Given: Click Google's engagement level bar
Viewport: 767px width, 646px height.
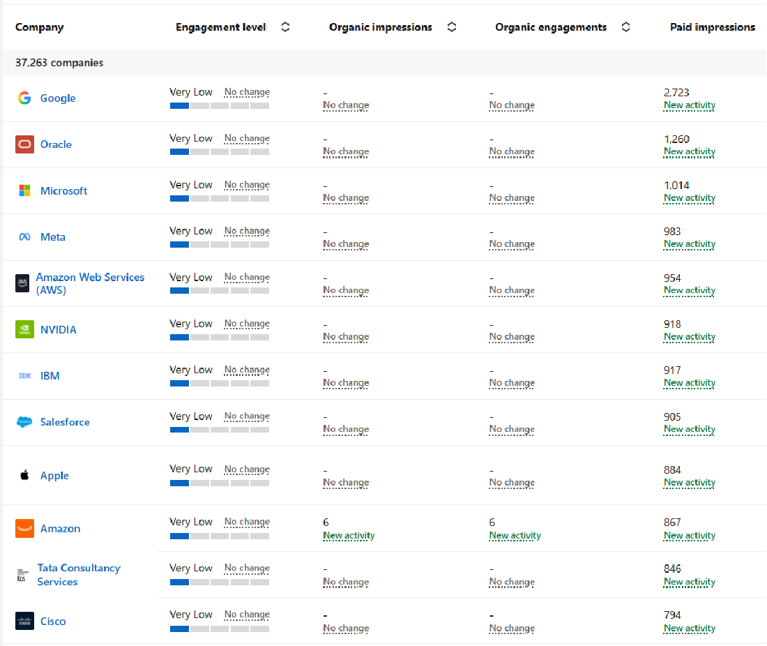Looking at the screenshot, I should pos(219,105).
